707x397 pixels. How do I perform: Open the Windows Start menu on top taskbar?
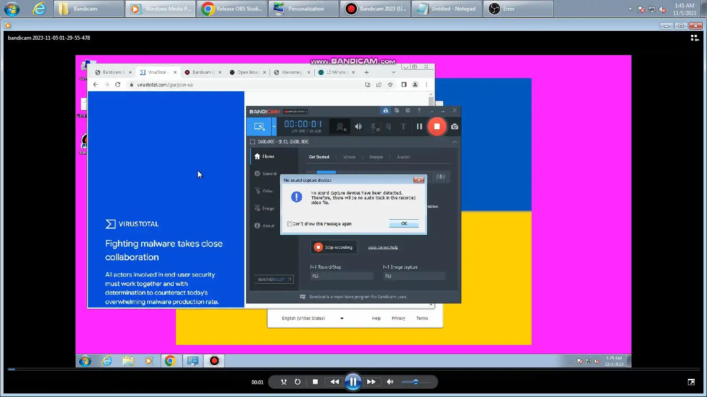[x=12, y=9]
